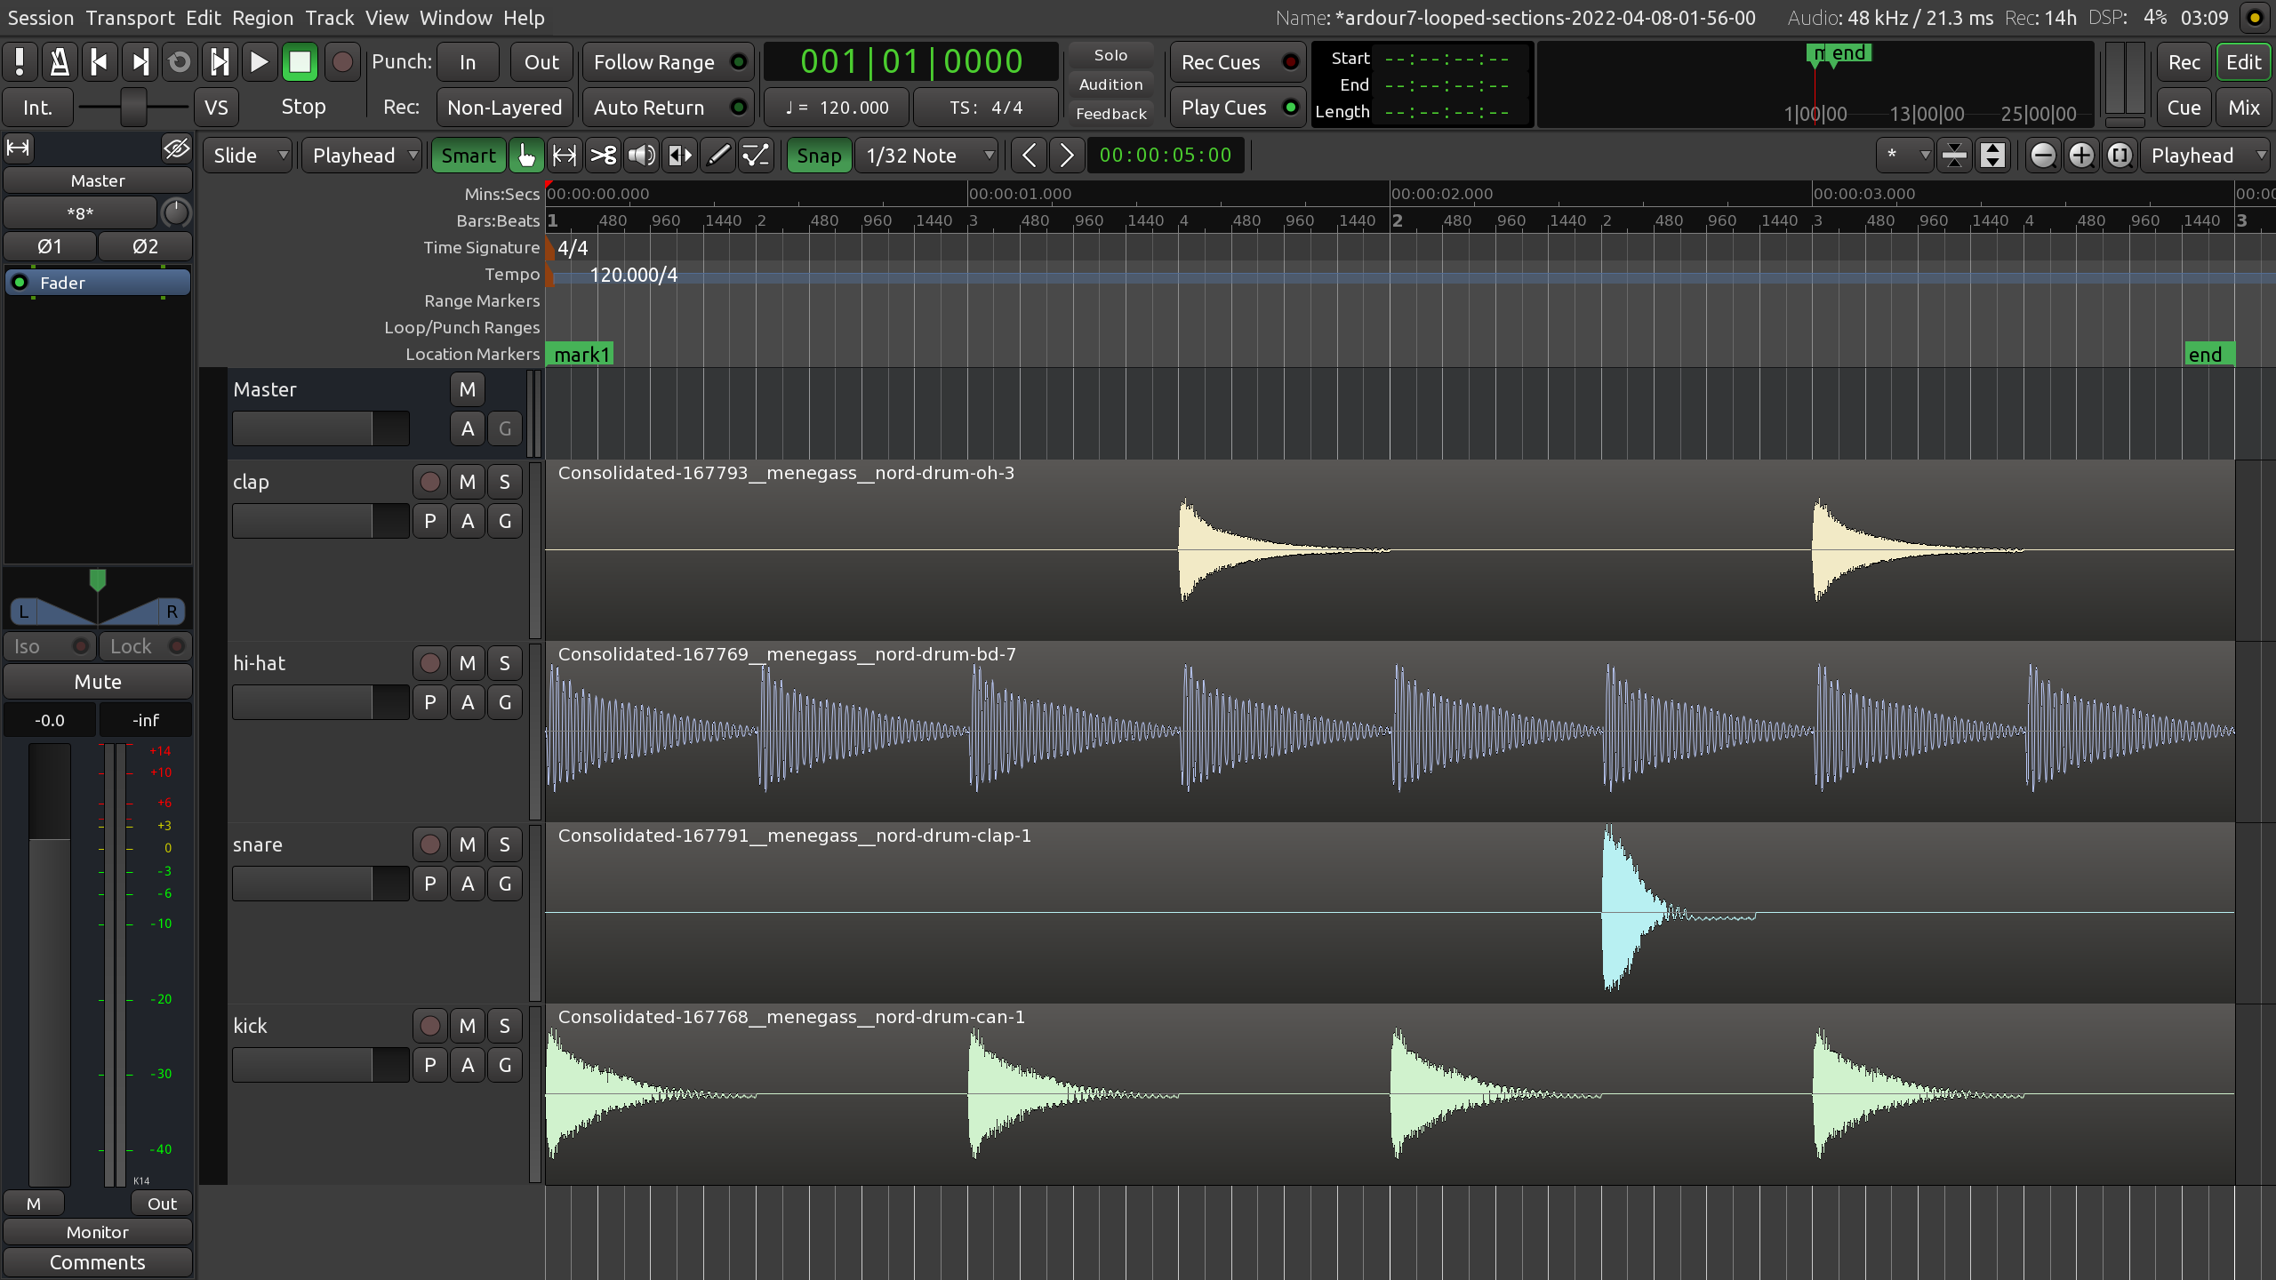This screenshot has height=1280, width=2276.
Task: Click the play range icon
Action: point(220,62)
